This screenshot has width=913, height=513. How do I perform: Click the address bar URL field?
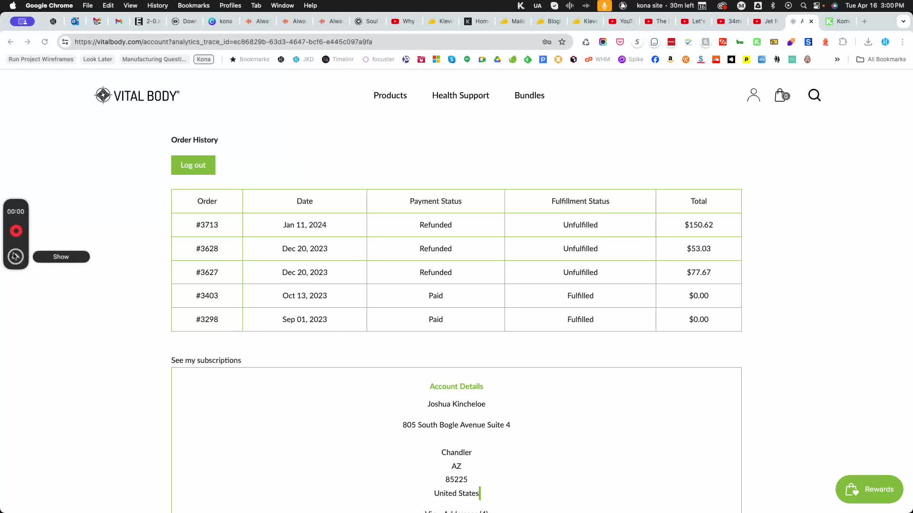[304, 42]
